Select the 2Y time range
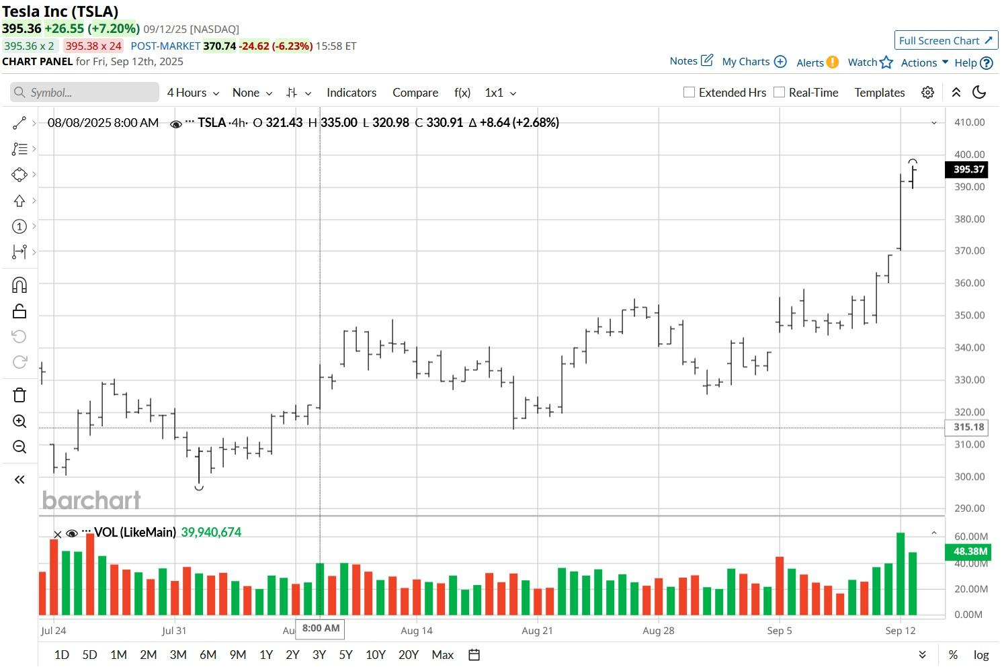Screen dimensions: 1002x667 click(292, 655)
